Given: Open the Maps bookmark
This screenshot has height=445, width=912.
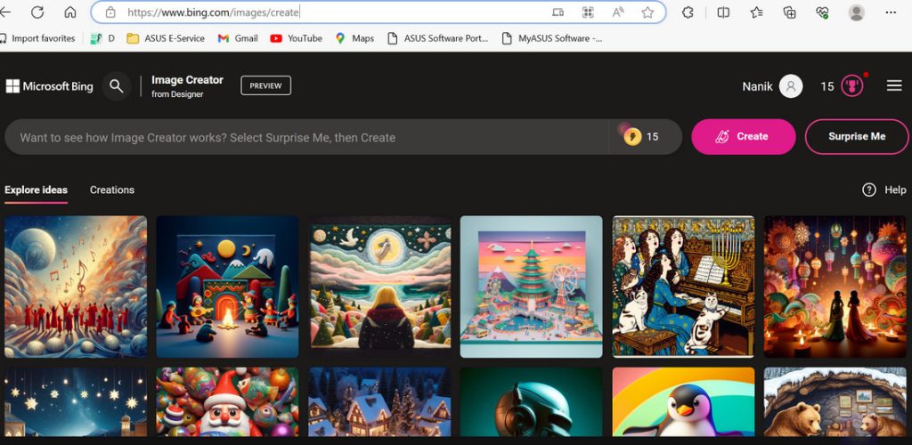Looking at the screenshot, I should pyautogui.click(x=354, y=38).
